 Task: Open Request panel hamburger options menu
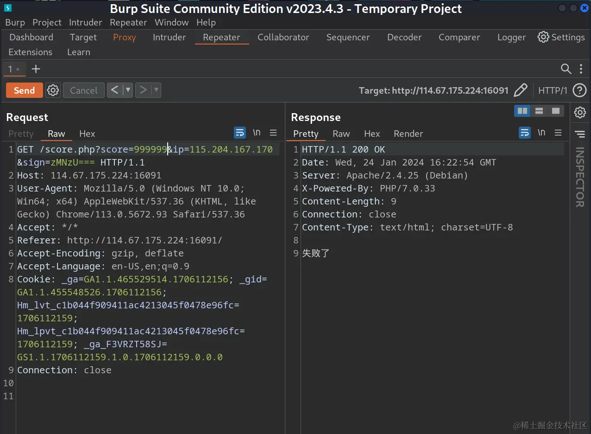[x=273, y=133]
